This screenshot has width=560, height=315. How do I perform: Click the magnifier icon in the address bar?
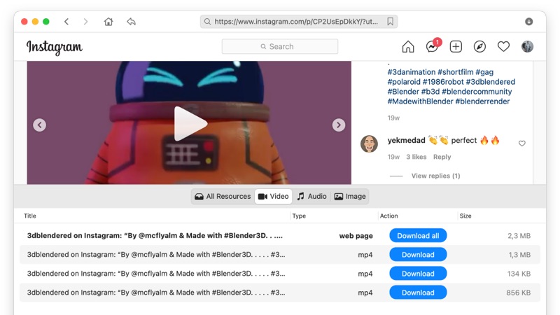click(207, 22)
